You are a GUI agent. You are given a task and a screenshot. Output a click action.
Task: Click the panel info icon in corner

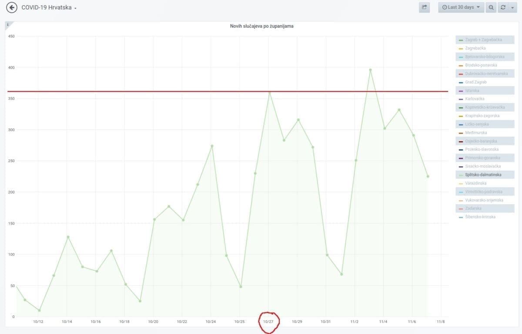click(7, 24)
